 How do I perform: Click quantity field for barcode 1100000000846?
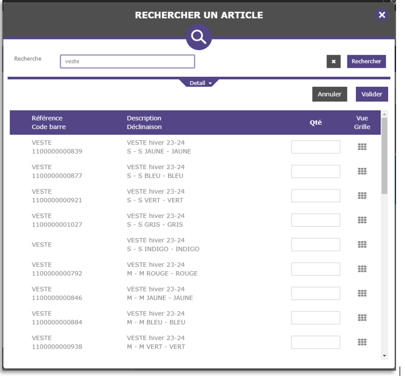point(316,293)
